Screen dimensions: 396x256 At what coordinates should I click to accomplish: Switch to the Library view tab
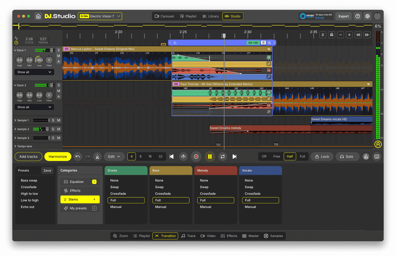click(211, 16)
